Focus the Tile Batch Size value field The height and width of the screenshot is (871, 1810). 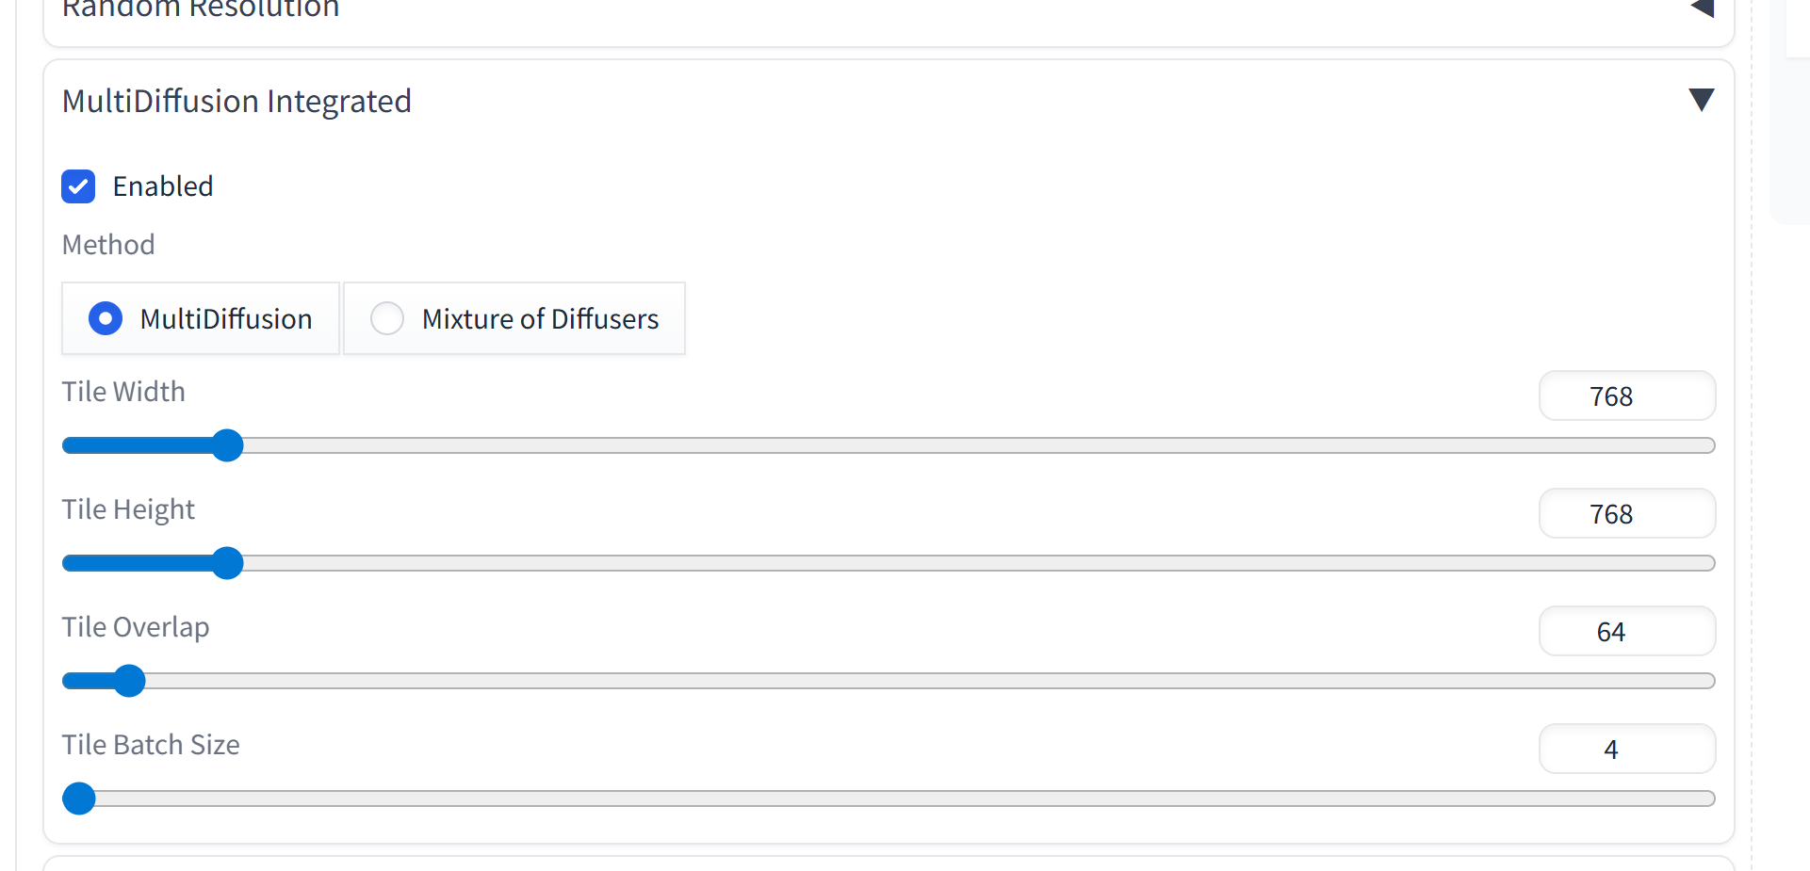tap(1626, 750)
